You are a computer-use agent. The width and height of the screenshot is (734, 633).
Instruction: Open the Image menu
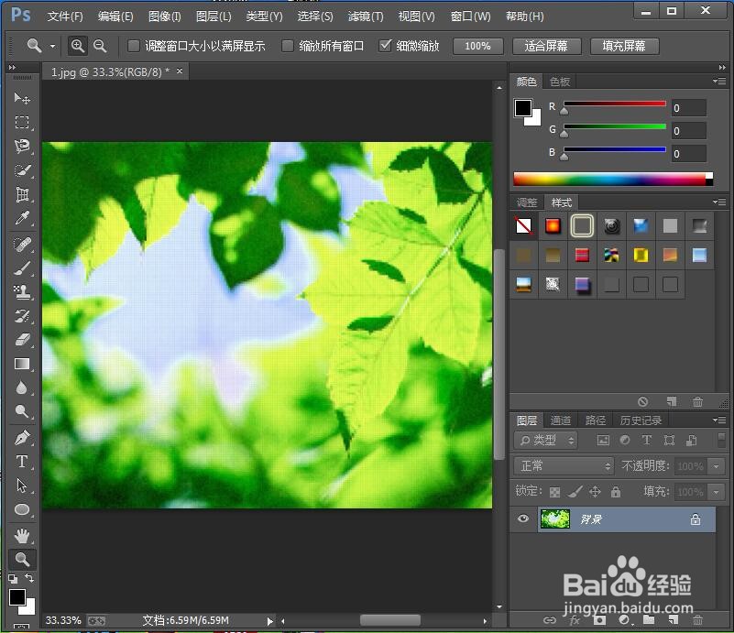(164, 16)
